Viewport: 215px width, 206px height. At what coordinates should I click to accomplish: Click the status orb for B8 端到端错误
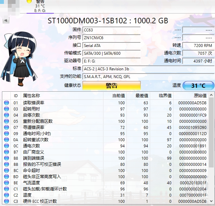(x=6, y=158)
